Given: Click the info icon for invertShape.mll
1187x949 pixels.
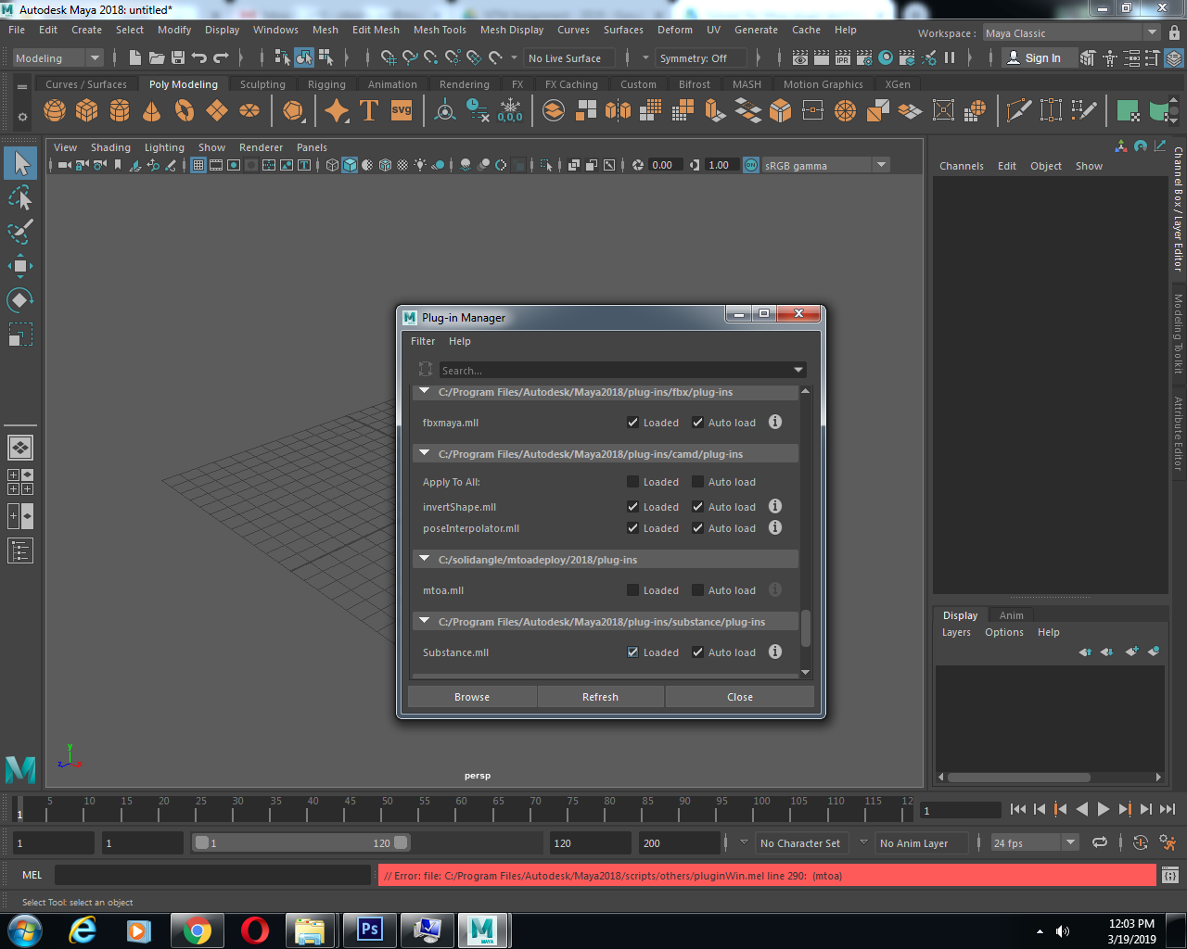Looking at the screenshot, I should 775,506.
